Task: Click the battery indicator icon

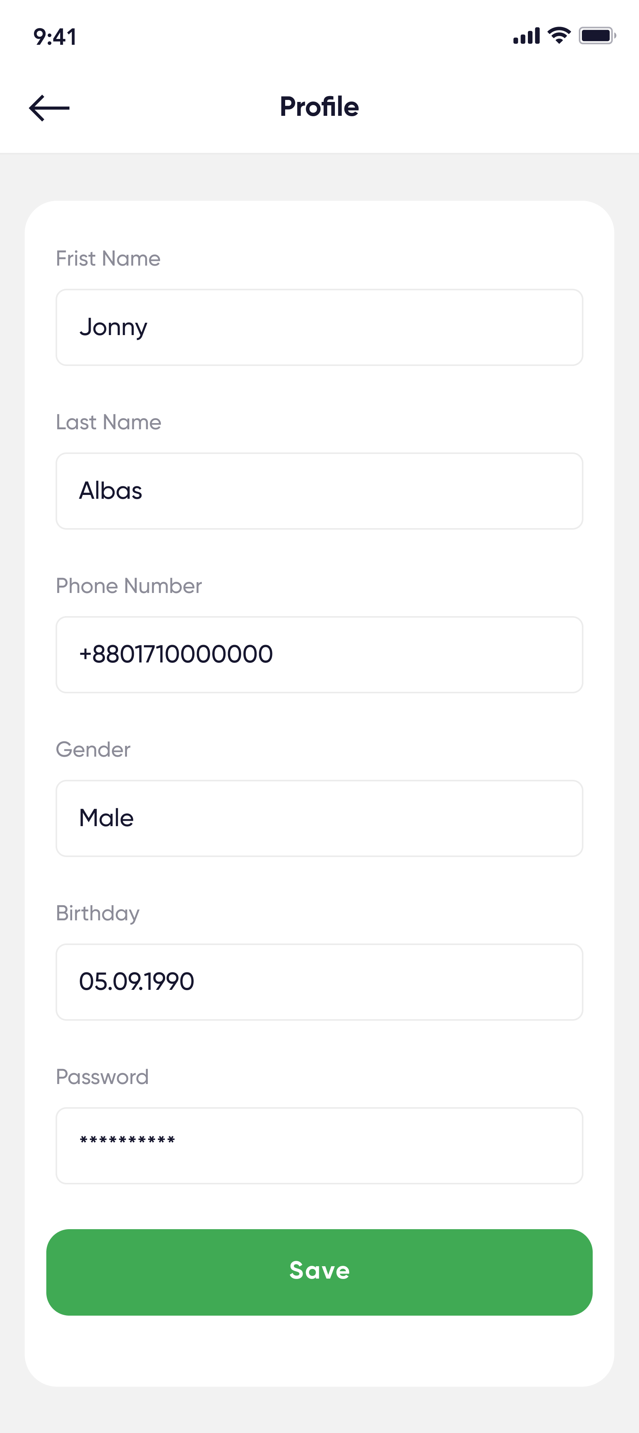Action: (x=597, y=36)
